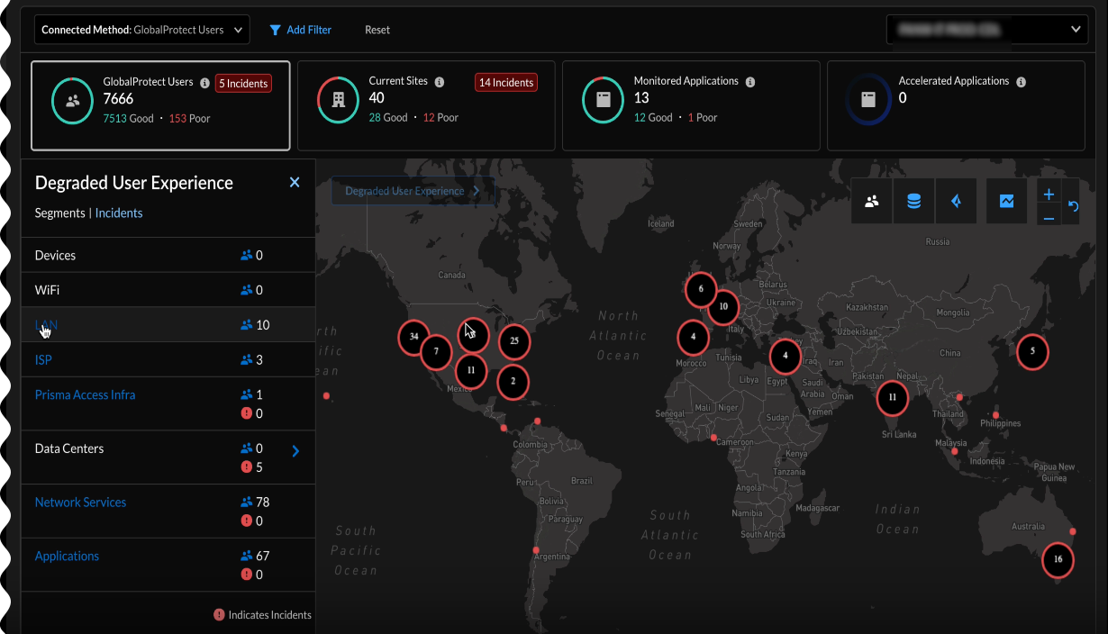Click info icon next to GlobalProtect Users
Viewport: 1108px width, 634px height.
pyautogui.click(x=204, y=83)
